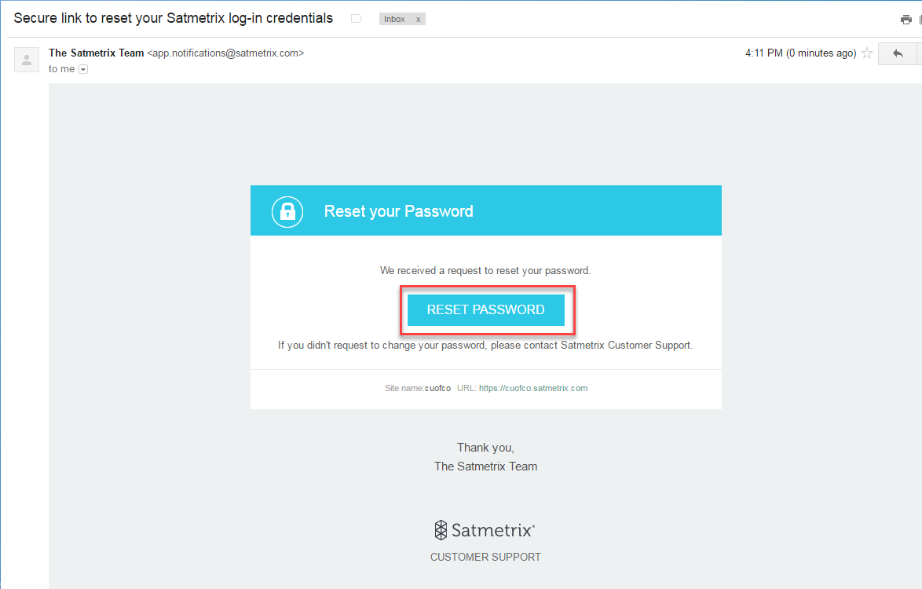Image resolution: width=922 pixels, height=589 pixels.
Task: Click the lock icon in the header
Action: point(287,211)
